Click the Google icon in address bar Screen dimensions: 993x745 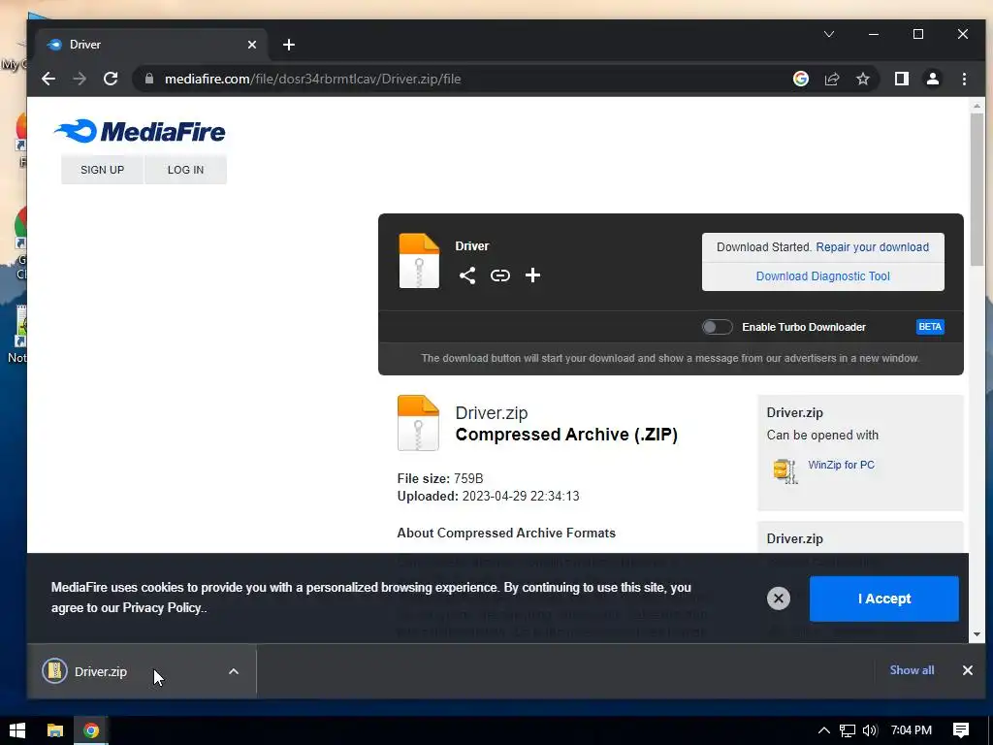click(800, 79)
